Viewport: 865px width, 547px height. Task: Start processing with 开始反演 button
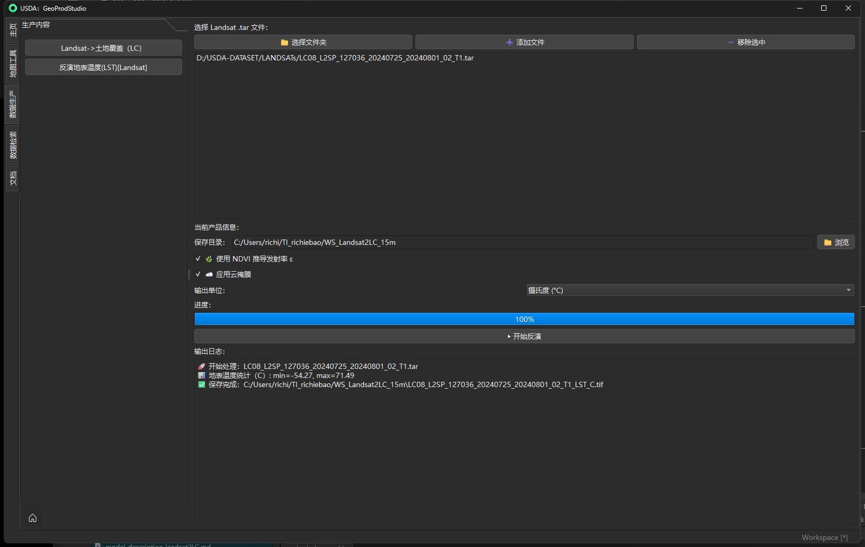coord(524,336)
